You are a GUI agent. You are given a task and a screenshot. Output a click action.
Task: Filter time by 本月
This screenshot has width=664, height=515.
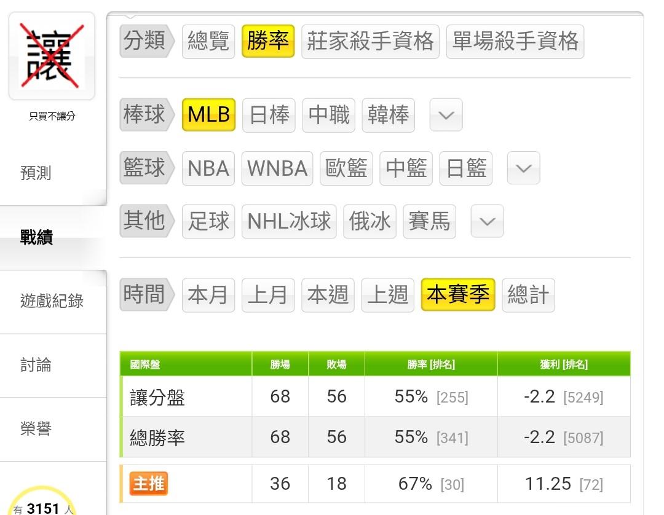(208, 295)
